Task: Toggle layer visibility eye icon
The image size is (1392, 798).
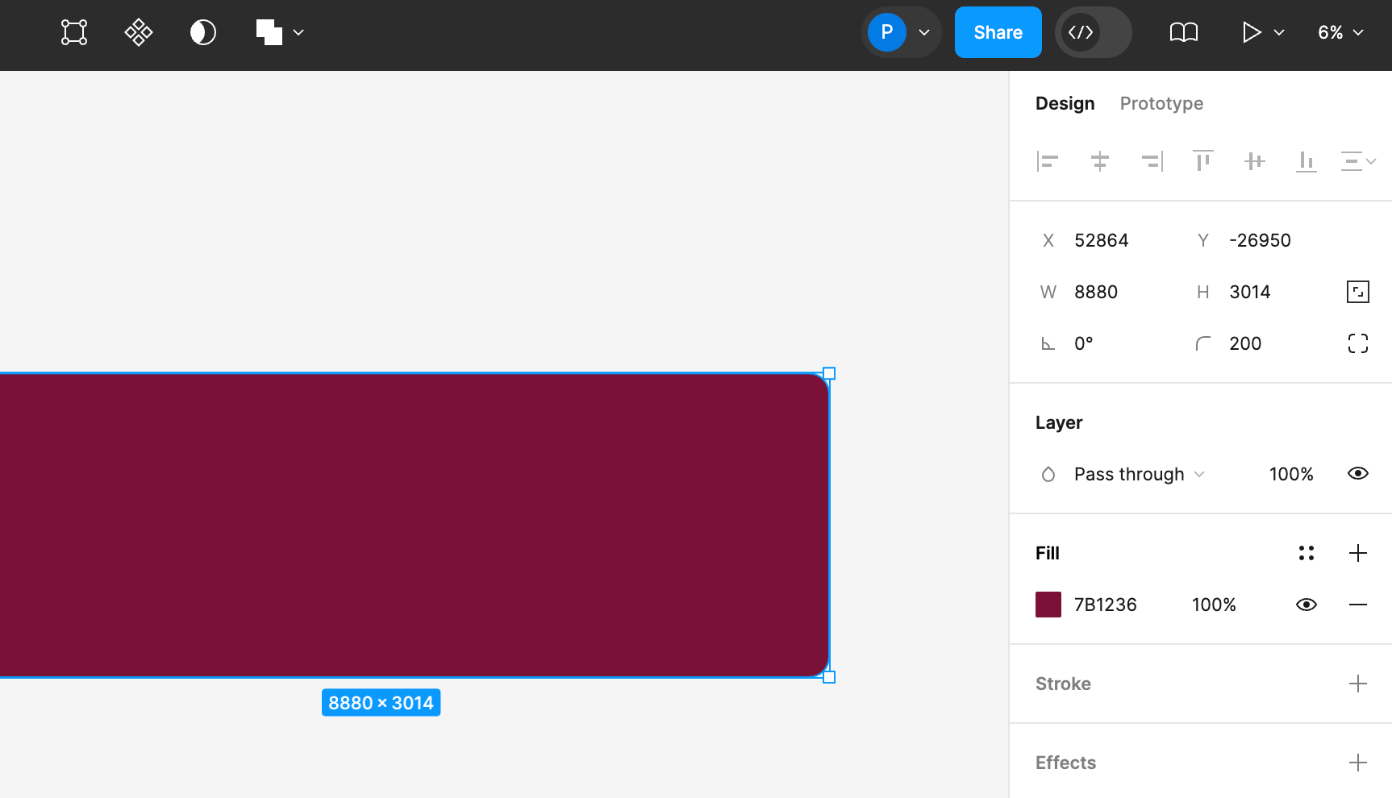Action: click(x=1358, y=473)
